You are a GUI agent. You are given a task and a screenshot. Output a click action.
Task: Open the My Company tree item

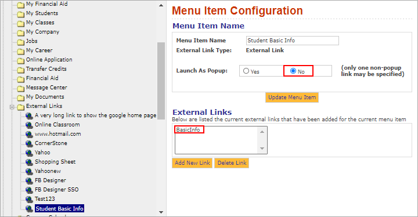[42, 32]
